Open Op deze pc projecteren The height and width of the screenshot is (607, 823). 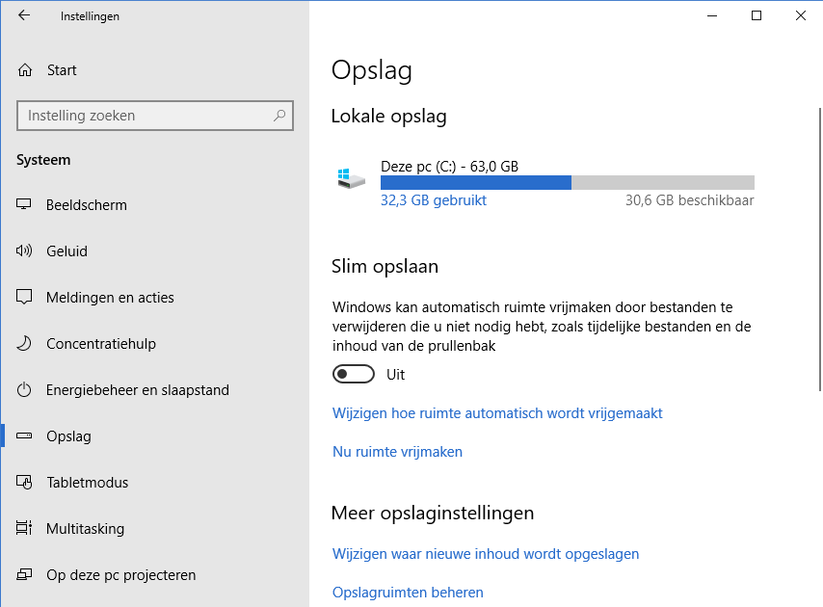point(120,575)
